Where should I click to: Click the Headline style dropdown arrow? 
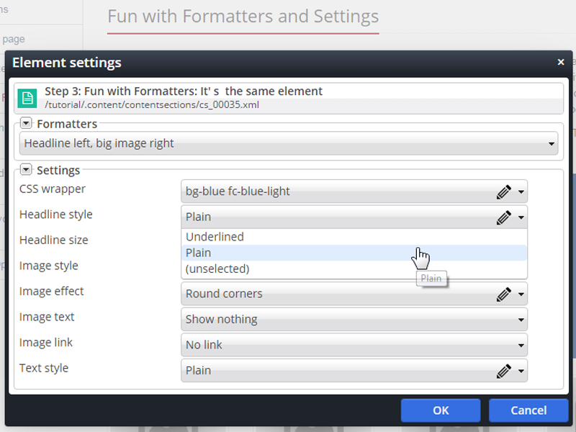[521, 217]
